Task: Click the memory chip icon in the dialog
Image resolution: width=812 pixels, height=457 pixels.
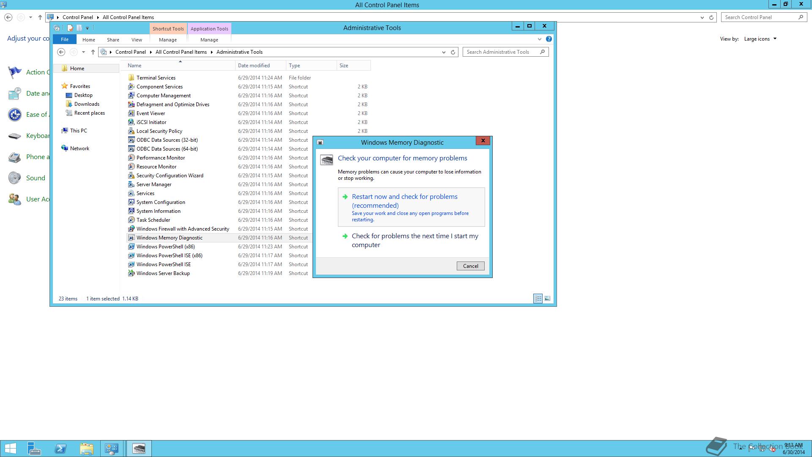Action: [326, 160]
